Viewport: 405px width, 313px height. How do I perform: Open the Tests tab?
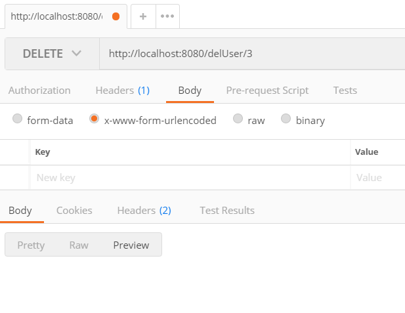(x=345, y=91)
